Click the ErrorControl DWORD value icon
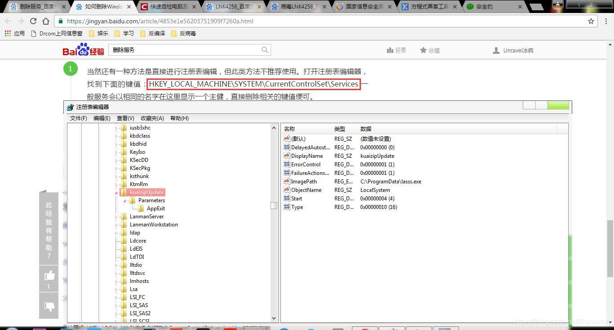Viewport: 614px width, 330px height. pyautogui.click(x=287, y=164)
